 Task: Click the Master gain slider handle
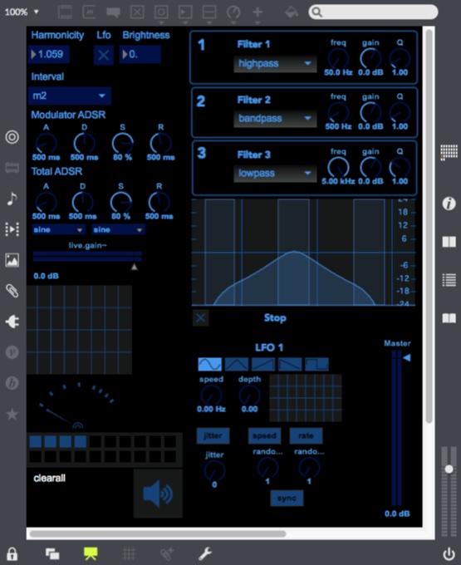click(x=407, y=358)
